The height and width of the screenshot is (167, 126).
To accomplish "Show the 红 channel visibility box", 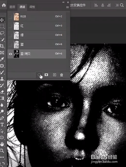I will 10,26.
